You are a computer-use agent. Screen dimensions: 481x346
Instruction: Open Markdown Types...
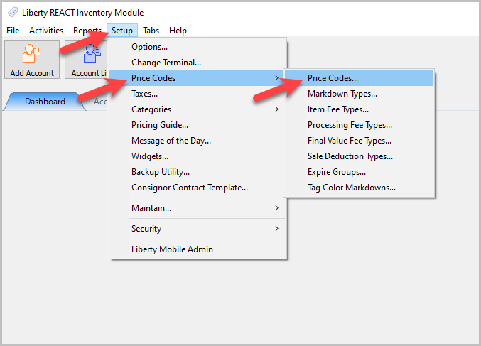pyautogui.click(x=359, y=94)
